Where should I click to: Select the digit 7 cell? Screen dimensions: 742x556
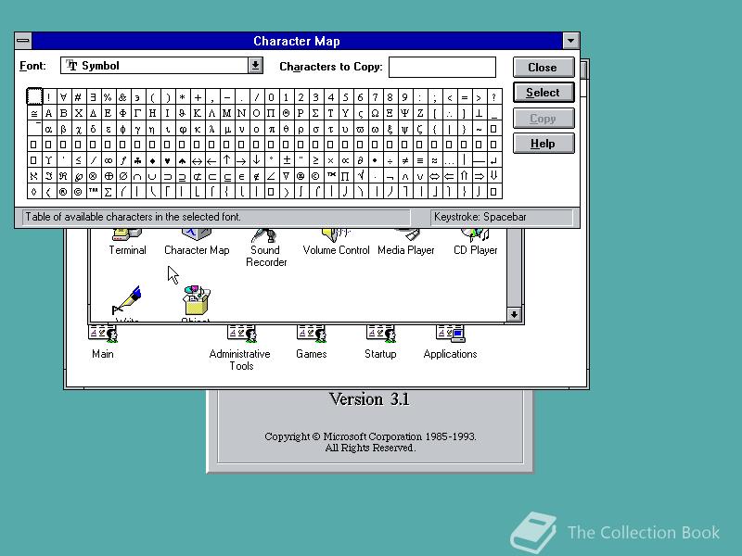pos(375,96)
